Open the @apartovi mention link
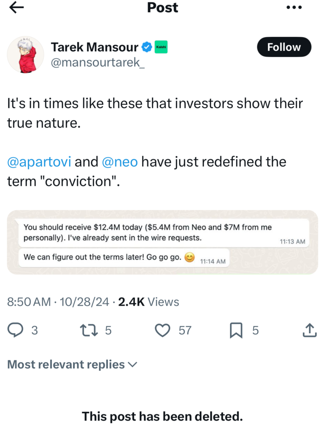The height and width of the screenshot is (433, 324). tap(39, 162)
